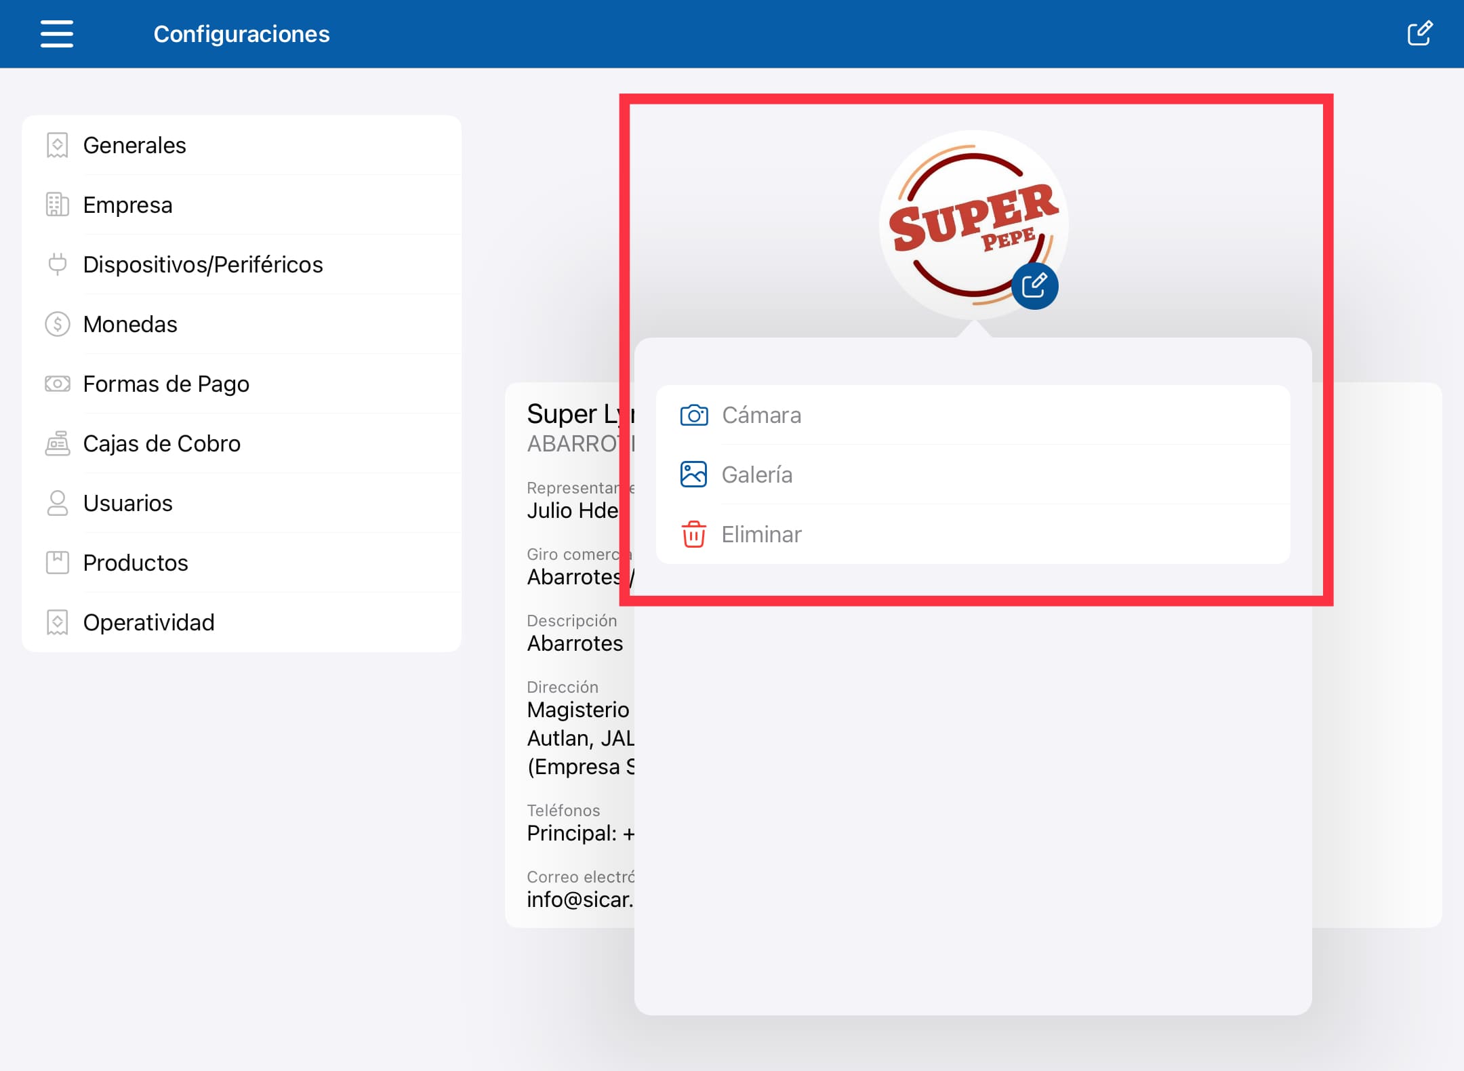Select Eliminar to remove logo

(x=762, y=534)
